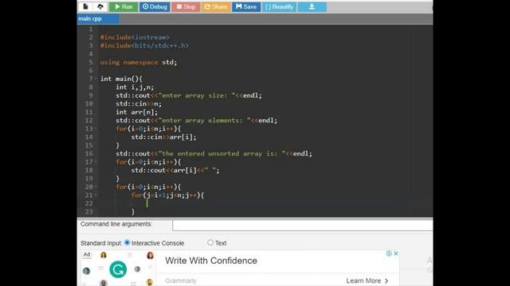Screen dimensions: 510x286
Task: Collapse the for loop fold at line 17
Action: click(96, 162)
